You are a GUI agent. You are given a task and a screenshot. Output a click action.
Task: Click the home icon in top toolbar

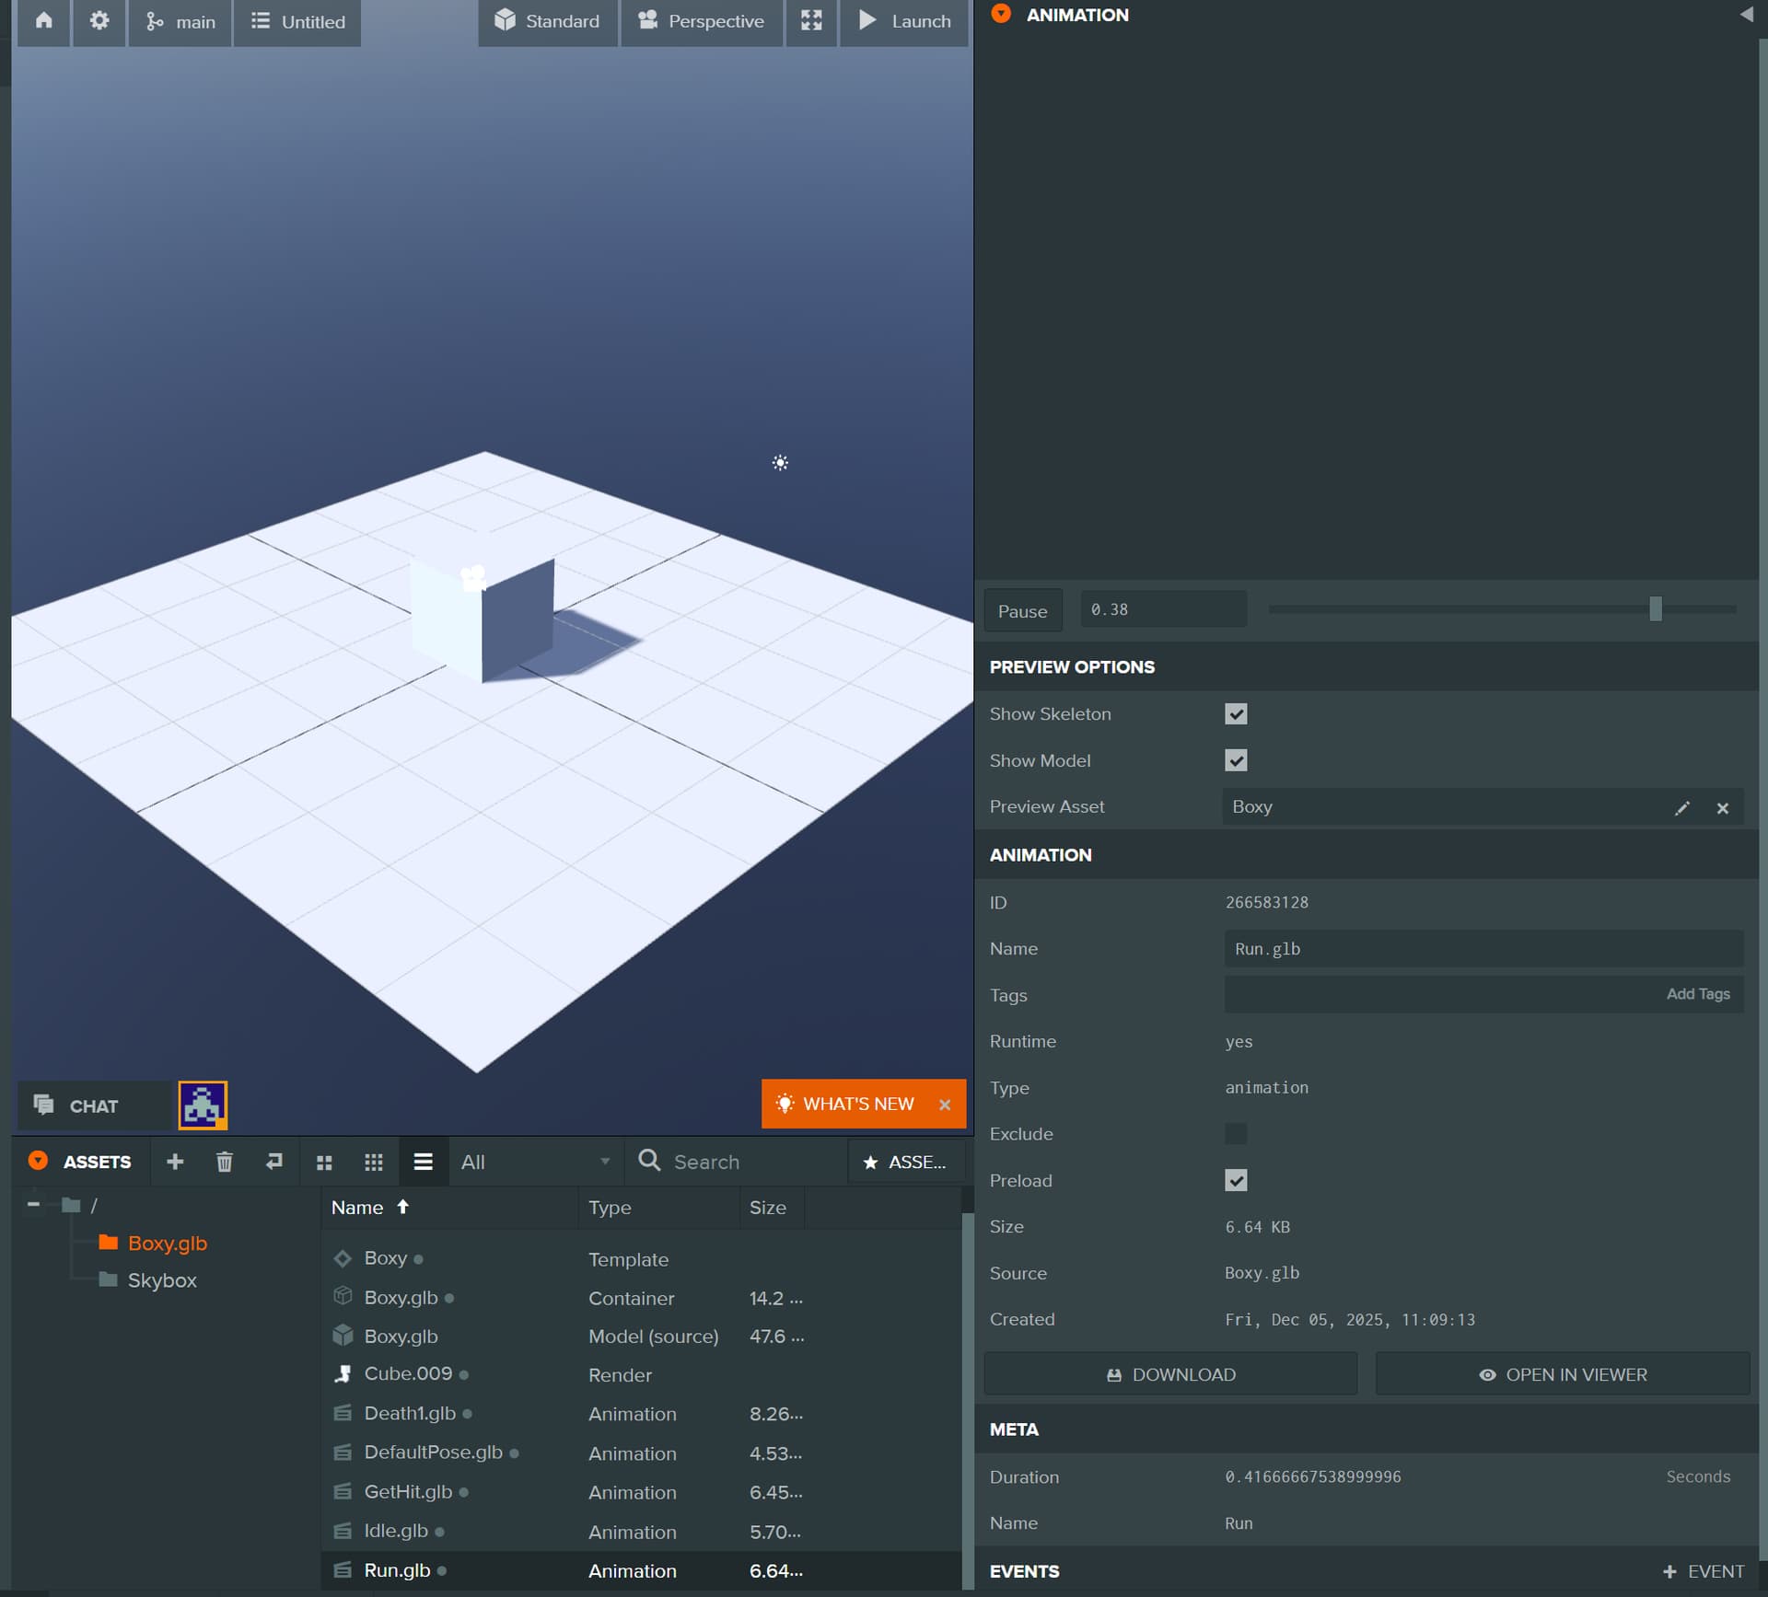43,21
